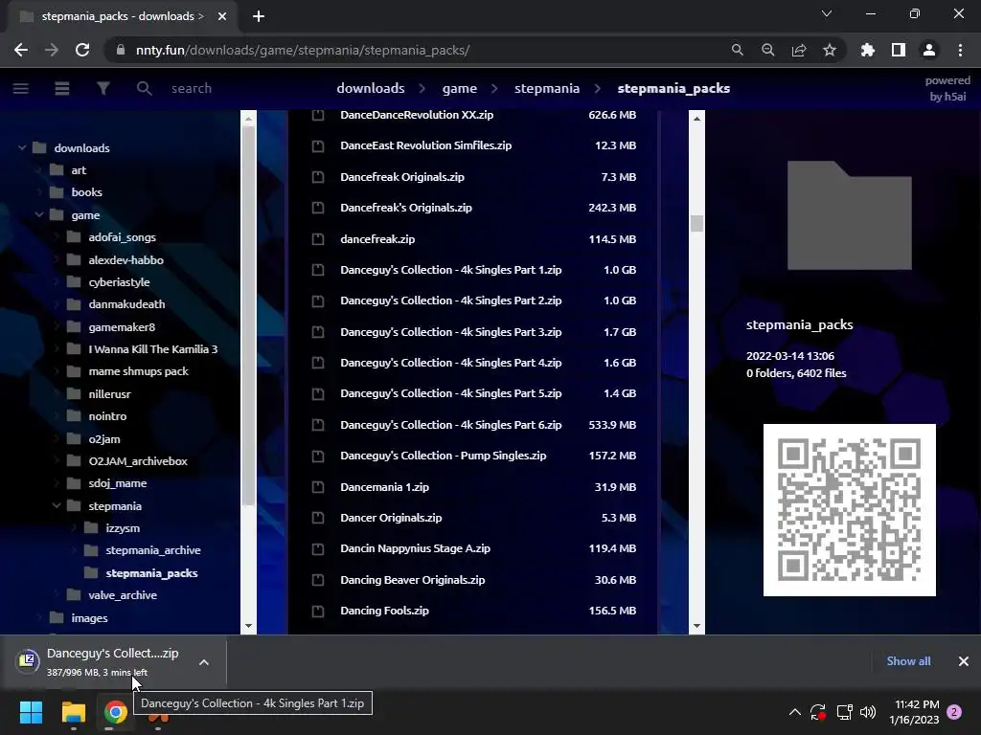The width and height of the screenshot is (981, 735).
Task: Click file icon for Dancemania 1.zip
Action: (x=318, y=487)
